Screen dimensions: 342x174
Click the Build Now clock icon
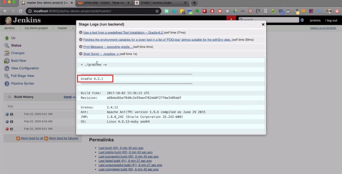tap(7, 61)
